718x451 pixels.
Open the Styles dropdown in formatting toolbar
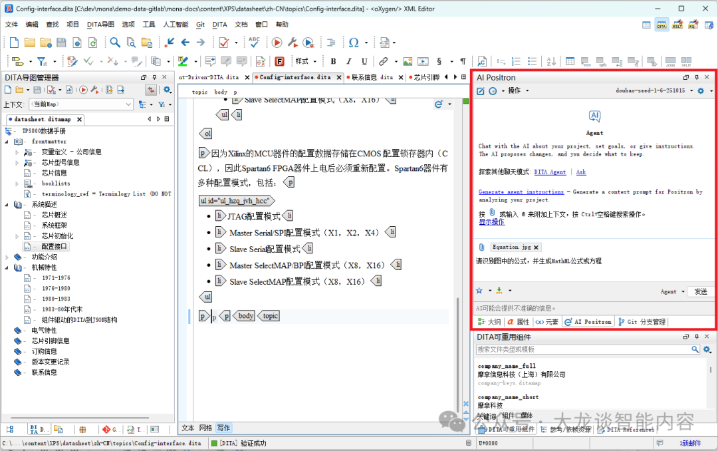[306, 61]
